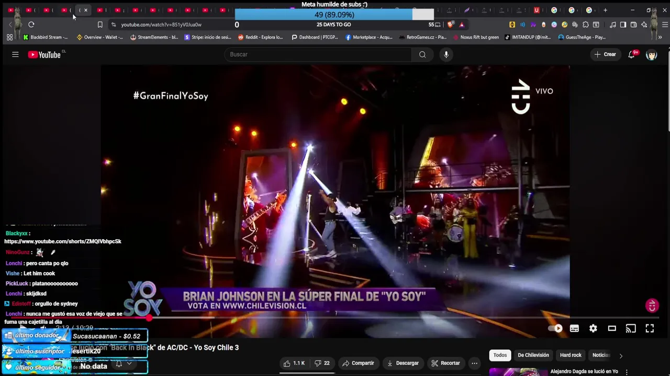This screenshot has height=376, width=670.
Task: Open the browser apps grid in bookmarks bar
Action: pos(9,37)
